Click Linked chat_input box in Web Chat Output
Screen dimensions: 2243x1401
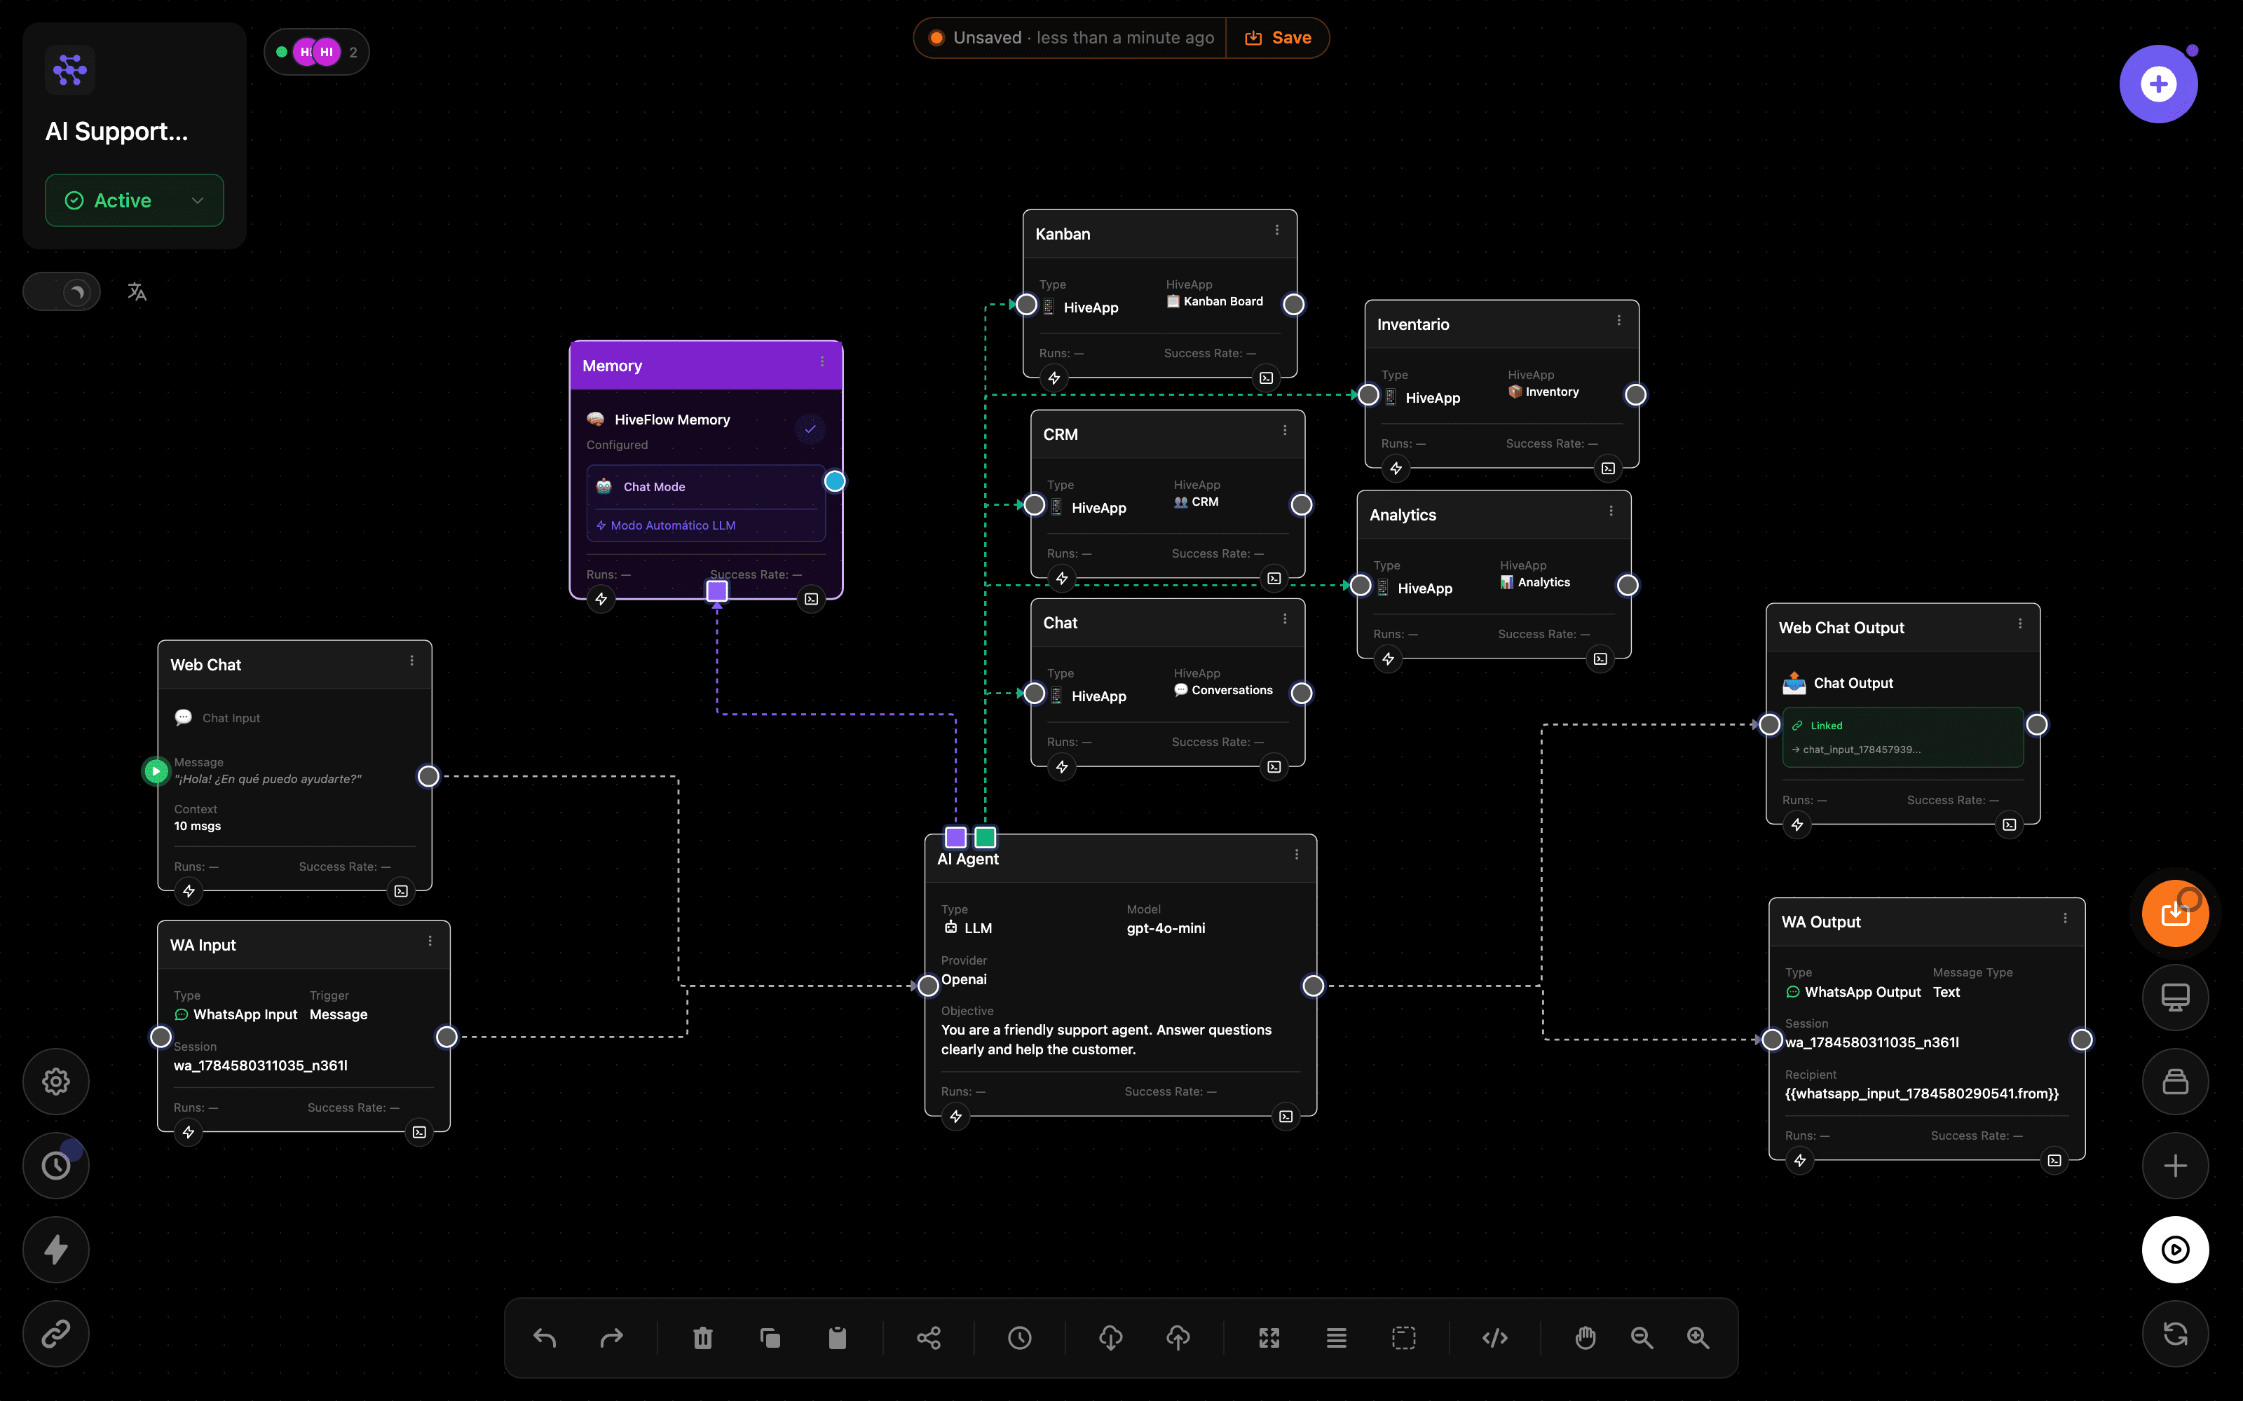click(1903, 738)
